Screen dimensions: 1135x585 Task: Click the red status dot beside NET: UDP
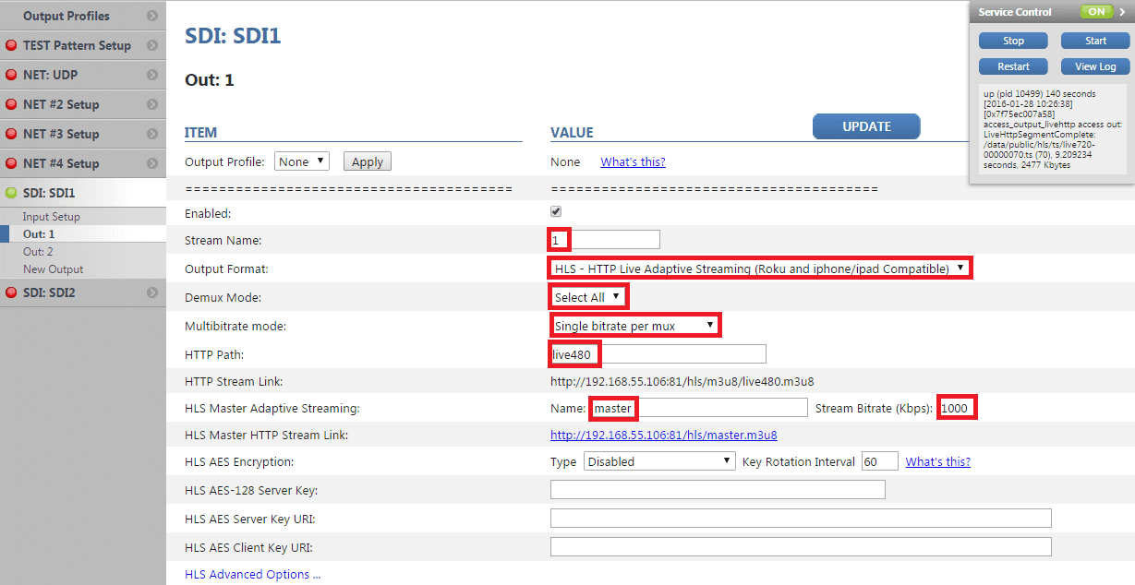(x=12, y=75)
